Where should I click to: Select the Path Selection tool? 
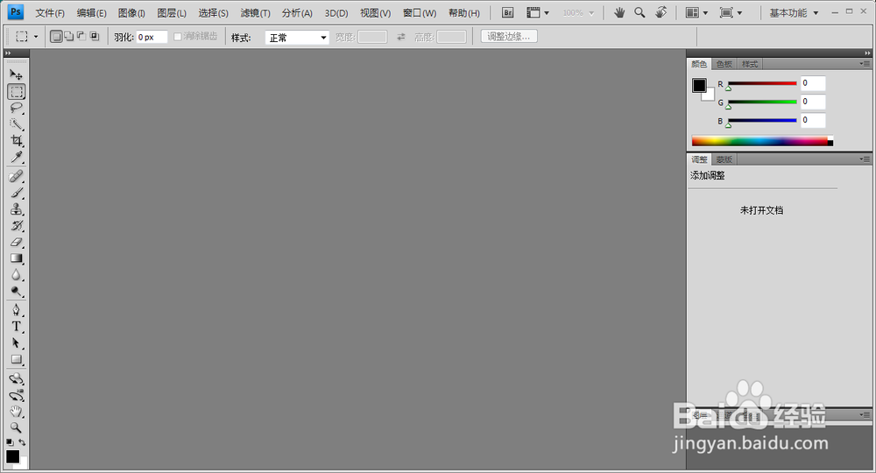click(x=16, y=343)
